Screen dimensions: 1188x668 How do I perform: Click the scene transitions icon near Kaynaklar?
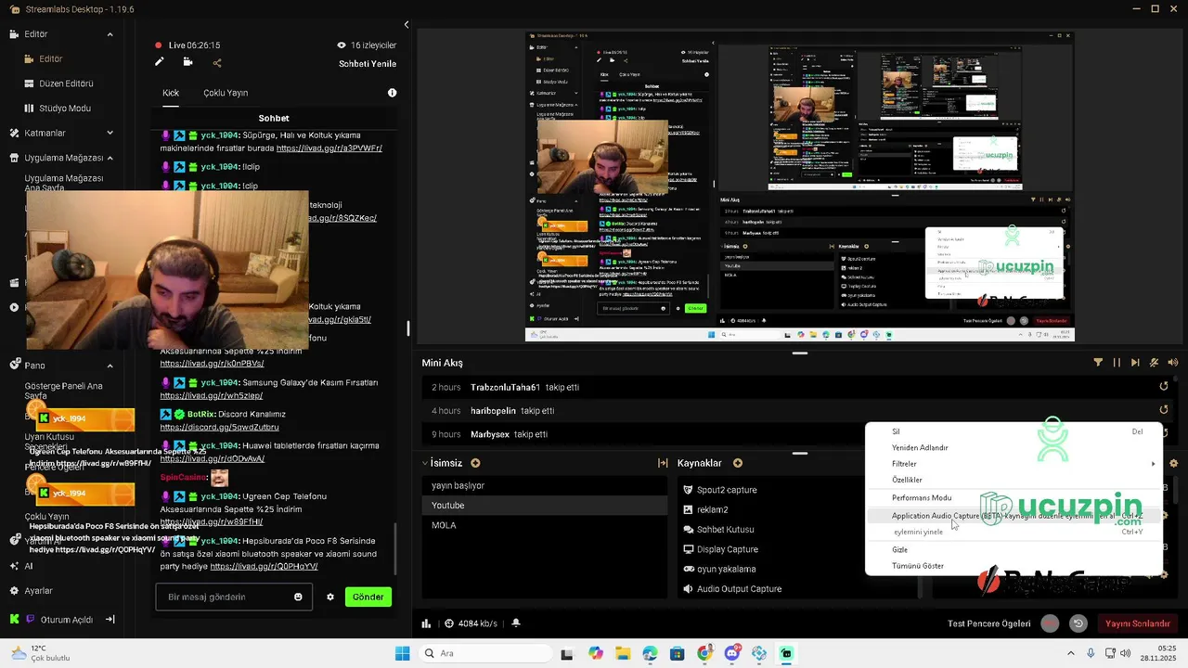pos(663,463)
